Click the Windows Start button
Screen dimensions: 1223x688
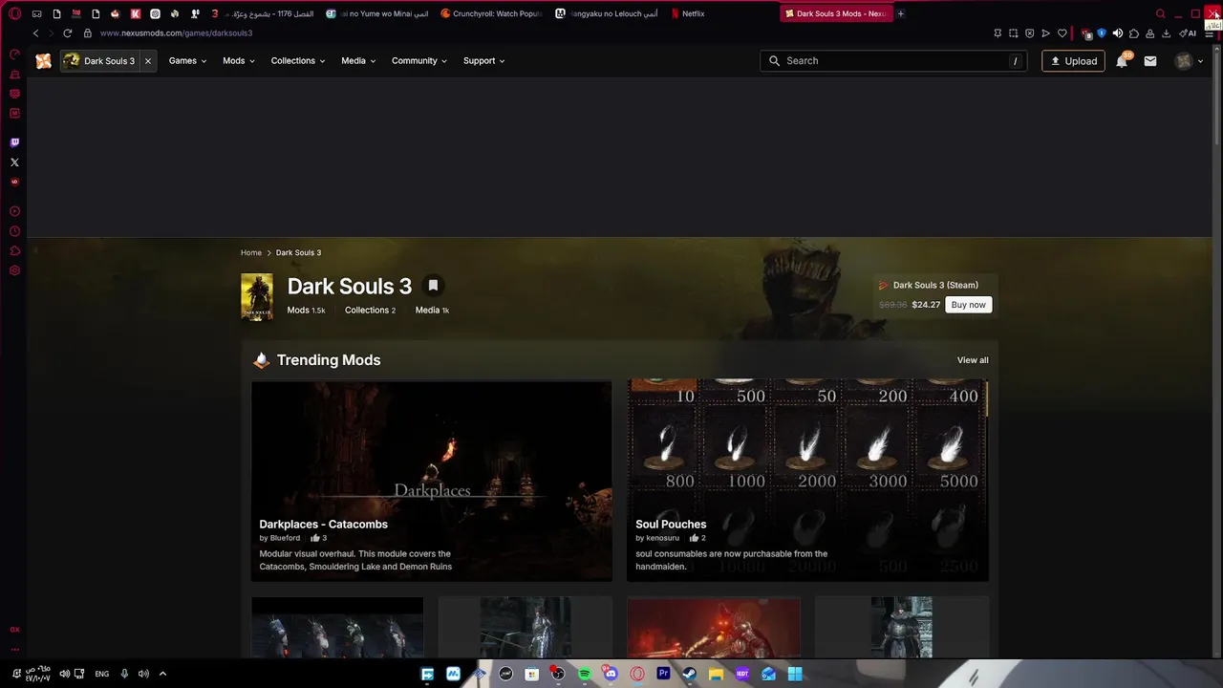[x=794, y=674]
